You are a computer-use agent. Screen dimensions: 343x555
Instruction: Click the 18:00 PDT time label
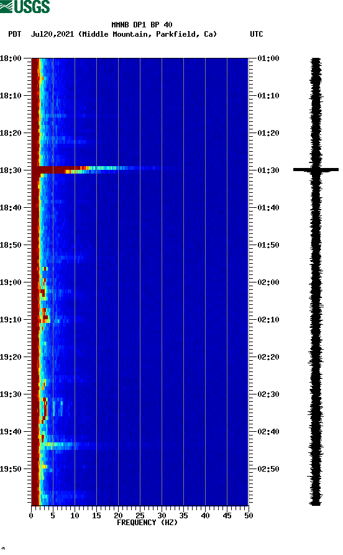(11, 58)
